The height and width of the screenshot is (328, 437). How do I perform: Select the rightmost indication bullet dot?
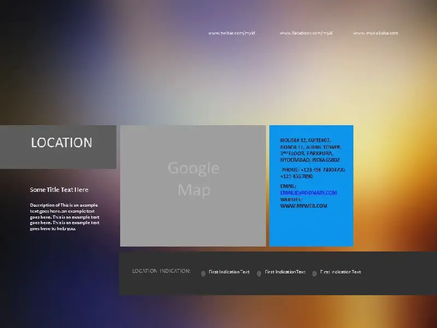tap(314, 273)
